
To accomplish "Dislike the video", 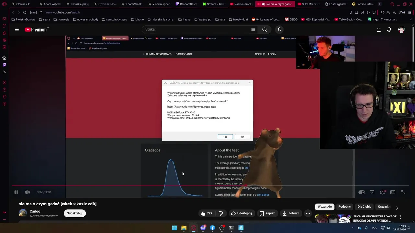I will [x=221, y=213].
